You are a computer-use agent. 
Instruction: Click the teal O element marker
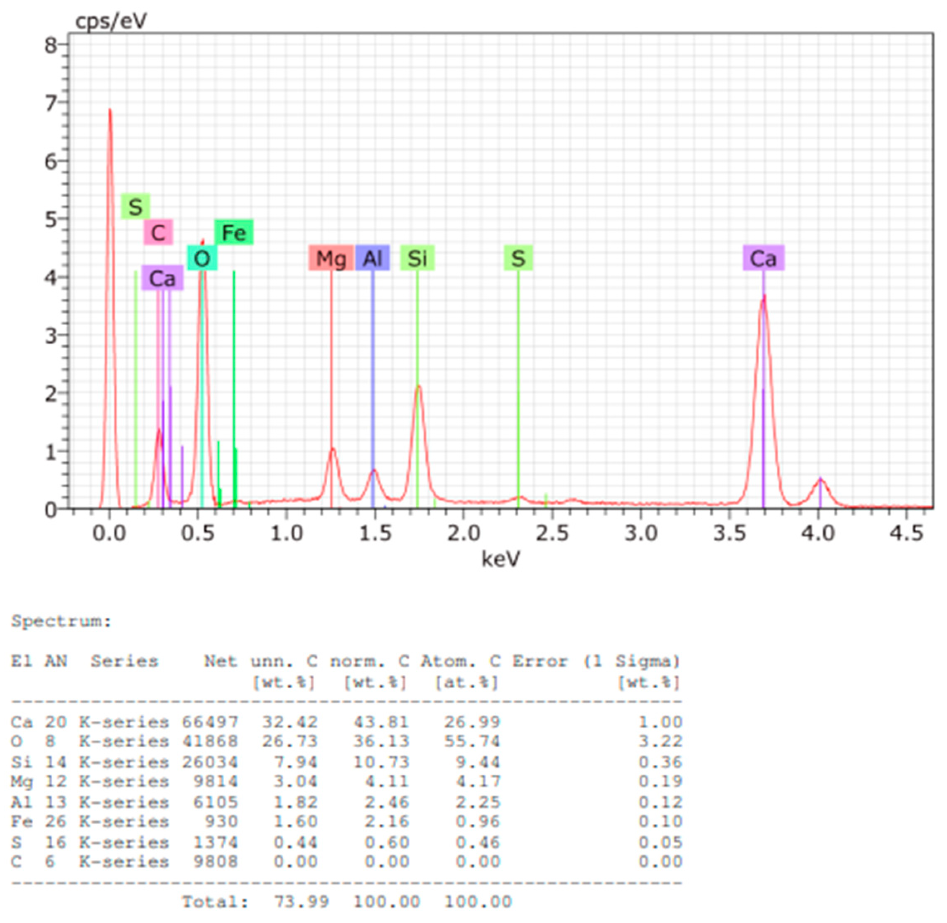coord(202,258)
